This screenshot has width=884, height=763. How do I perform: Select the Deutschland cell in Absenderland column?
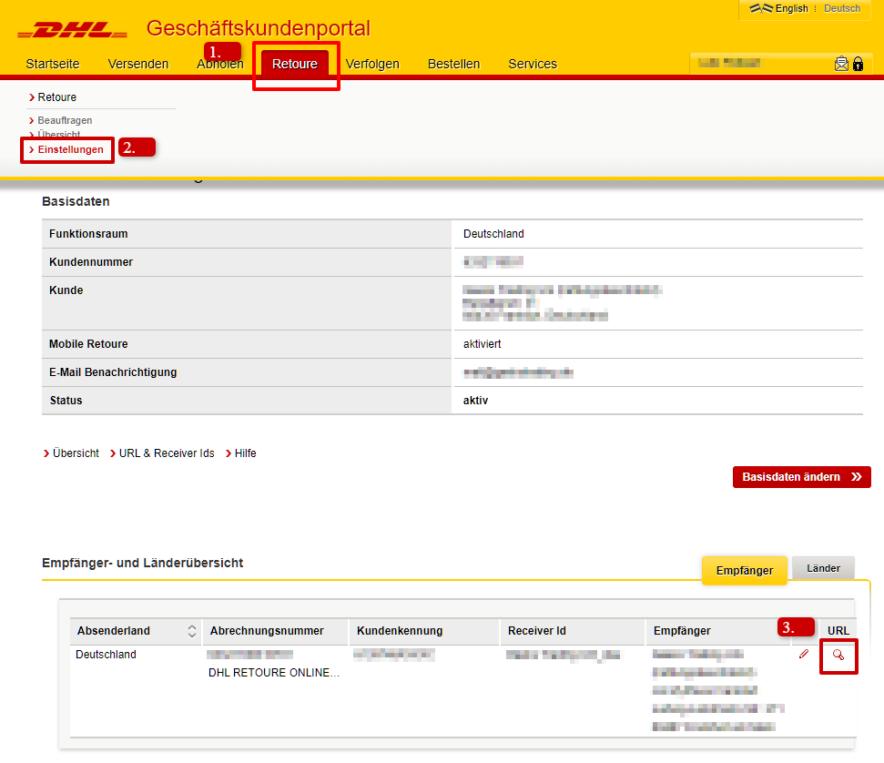point(106,654)
